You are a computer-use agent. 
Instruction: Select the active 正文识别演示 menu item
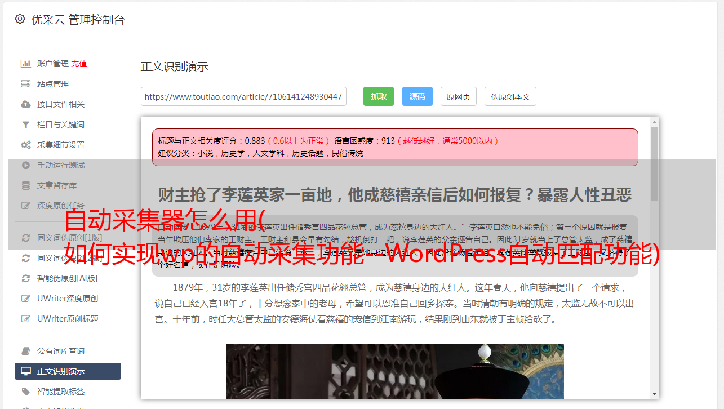pos(68,371)
